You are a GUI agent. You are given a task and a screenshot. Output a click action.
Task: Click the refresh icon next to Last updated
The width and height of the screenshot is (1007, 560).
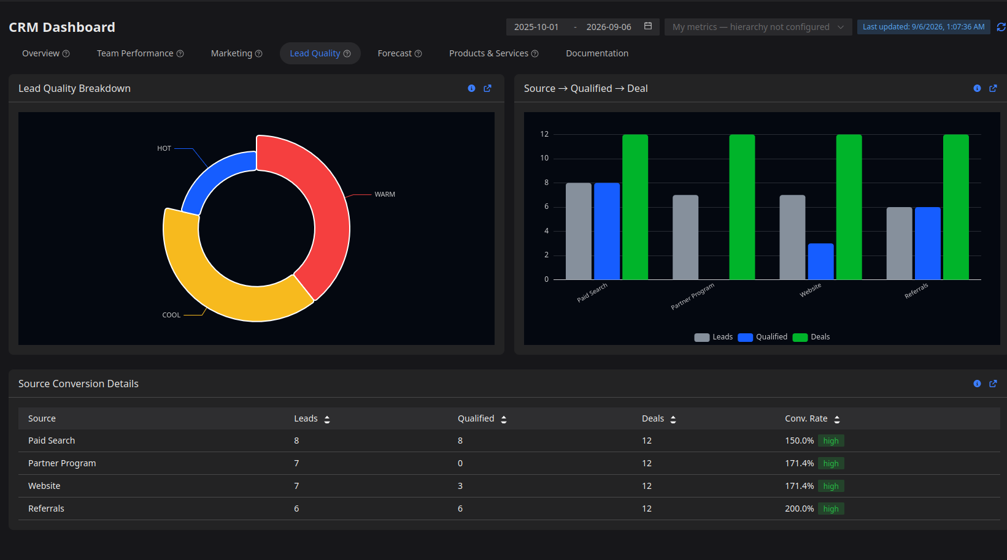point(1001,27)
